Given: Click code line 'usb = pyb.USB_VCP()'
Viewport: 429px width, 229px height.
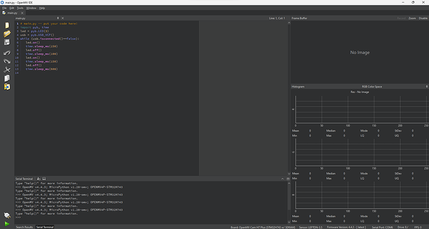Looking at the screenshot, I should pos(37,35).
